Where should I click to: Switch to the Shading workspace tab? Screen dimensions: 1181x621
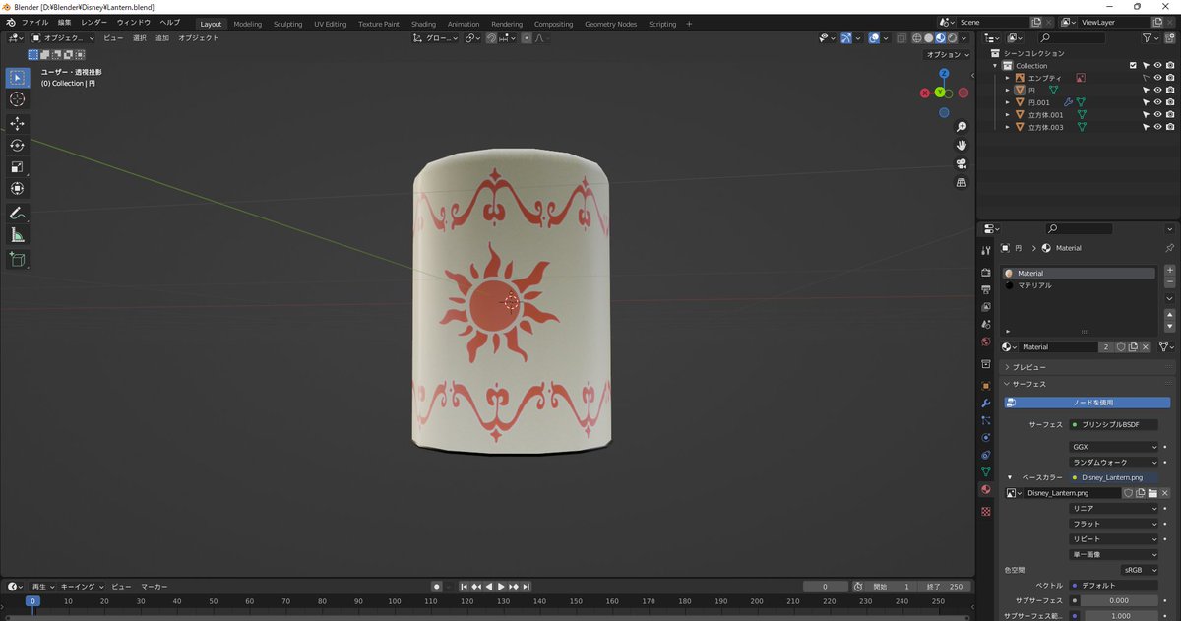(423, 24)
